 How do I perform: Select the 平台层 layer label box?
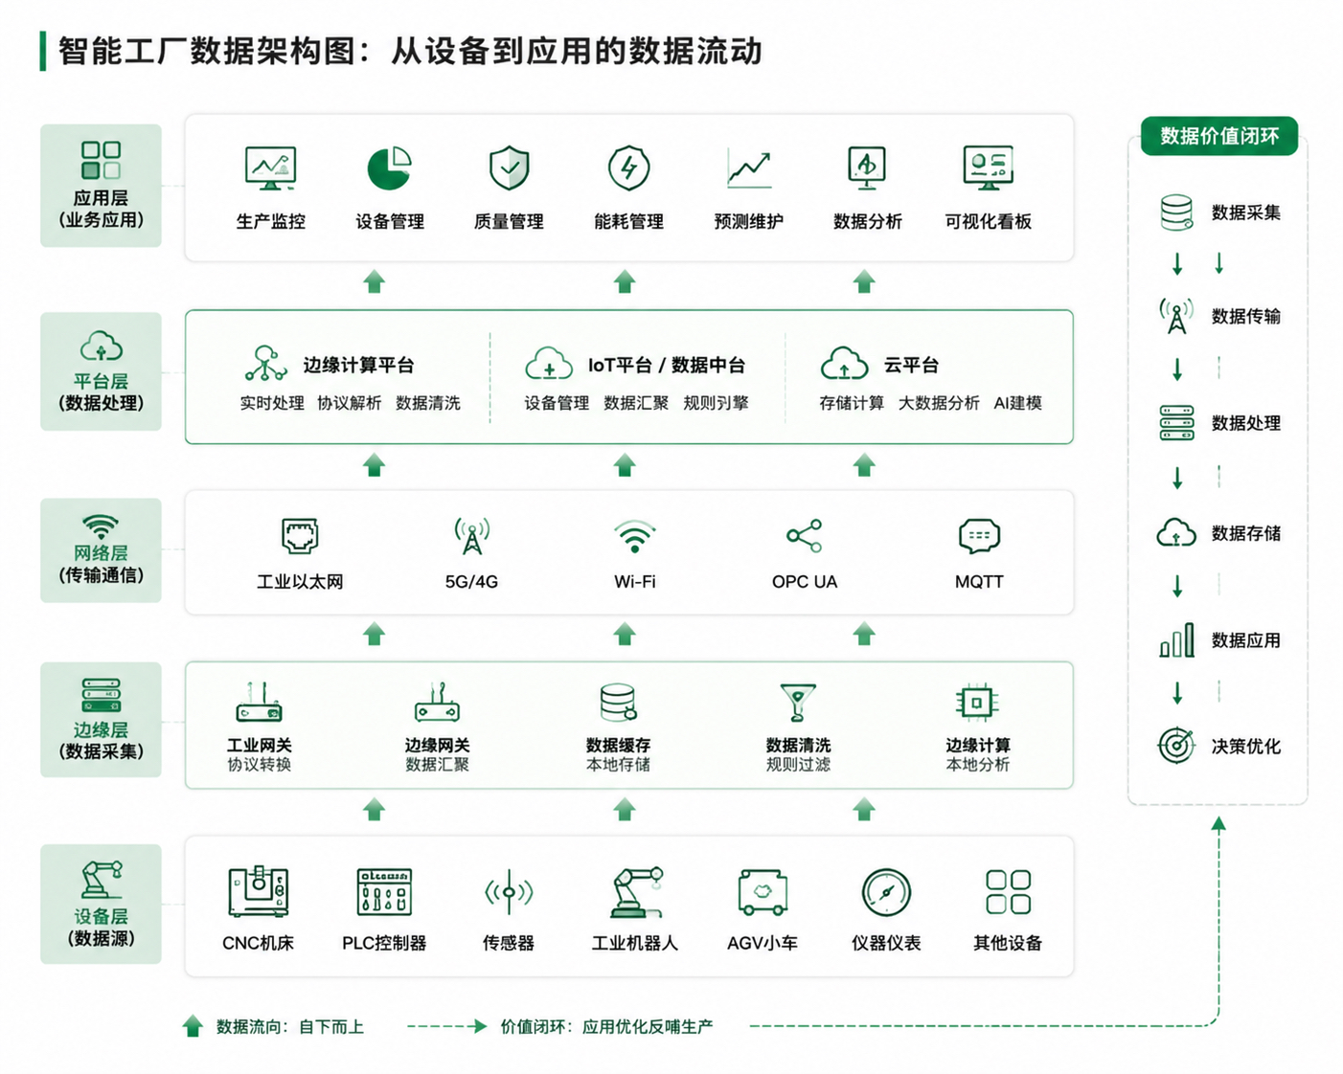point(101,371)
